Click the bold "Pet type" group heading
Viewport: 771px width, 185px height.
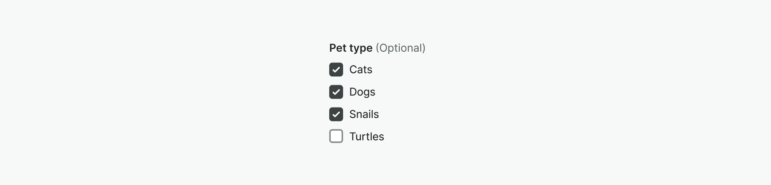351,48
